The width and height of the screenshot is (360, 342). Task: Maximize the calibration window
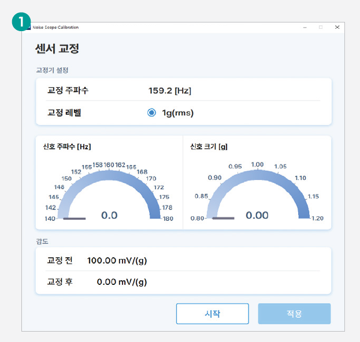321,27
